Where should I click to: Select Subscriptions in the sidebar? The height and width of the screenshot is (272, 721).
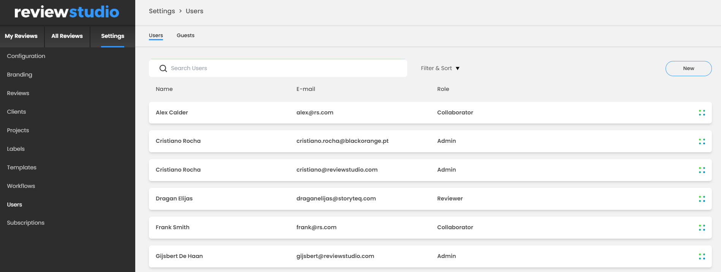(x=25, y=223)
